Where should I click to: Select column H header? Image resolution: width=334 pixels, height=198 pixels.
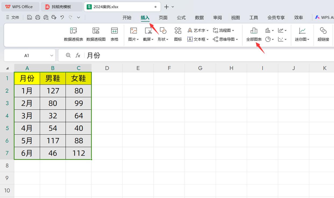[231, 68]
